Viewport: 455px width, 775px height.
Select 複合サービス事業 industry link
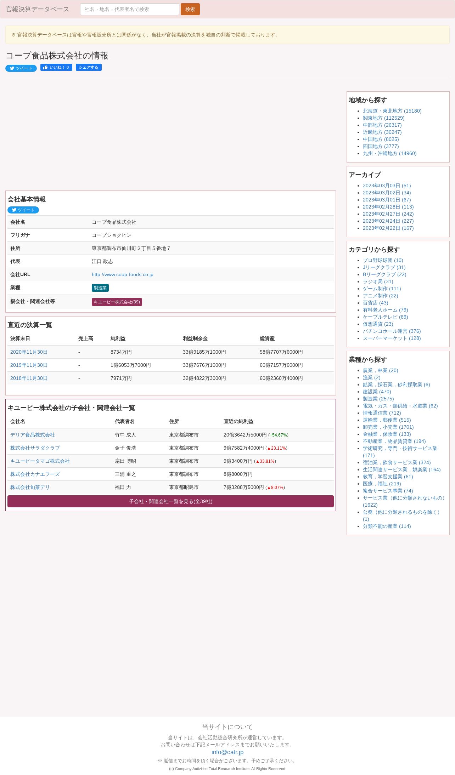[x=388, y=491]
